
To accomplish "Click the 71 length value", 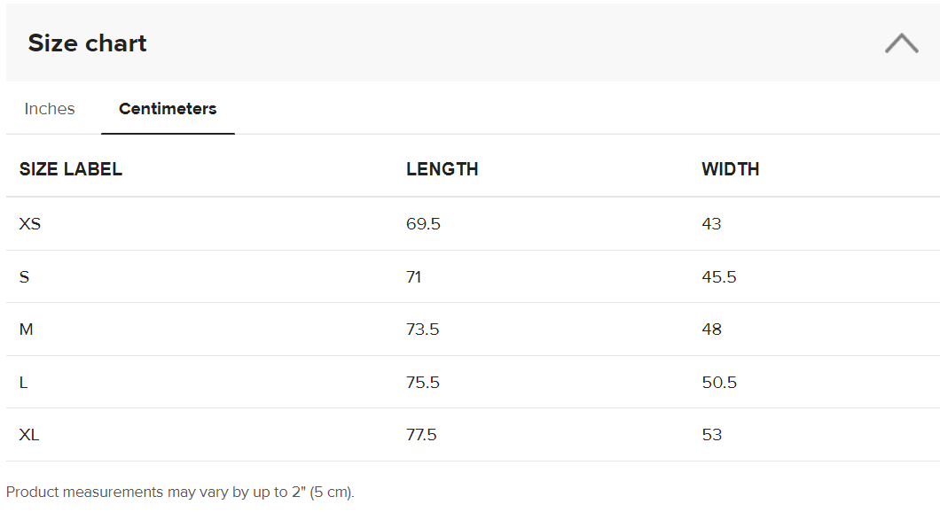I will 414,277.
